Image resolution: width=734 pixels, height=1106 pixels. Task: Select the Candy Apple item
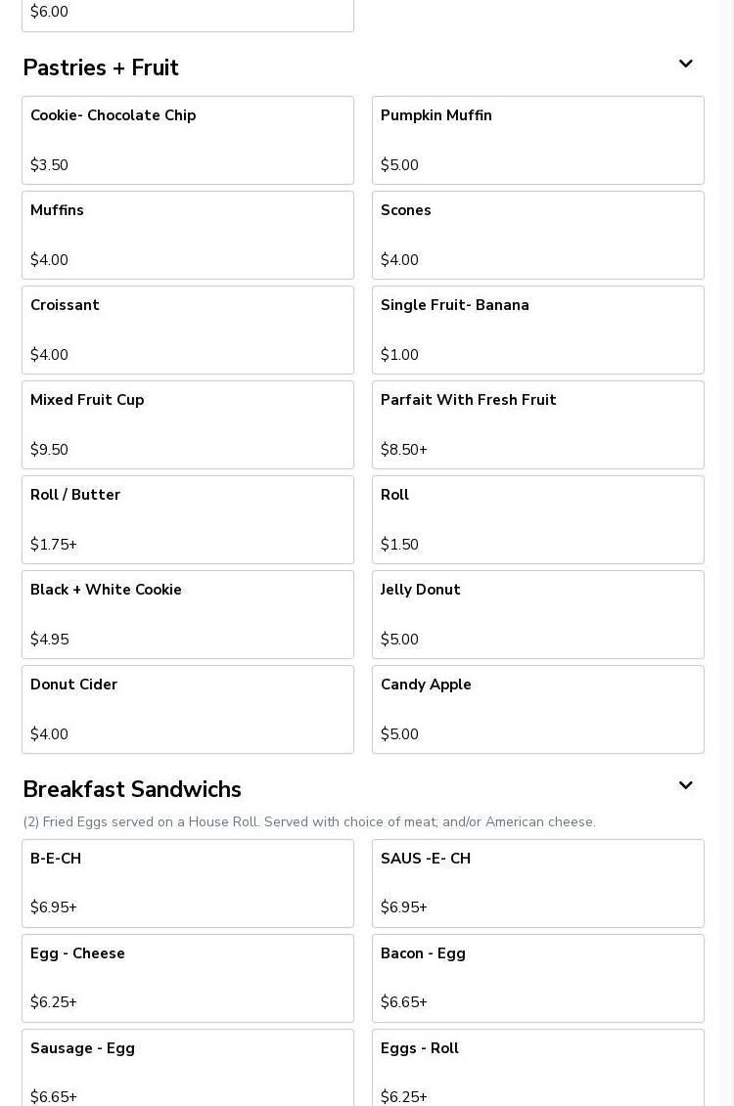coord(538,709)
